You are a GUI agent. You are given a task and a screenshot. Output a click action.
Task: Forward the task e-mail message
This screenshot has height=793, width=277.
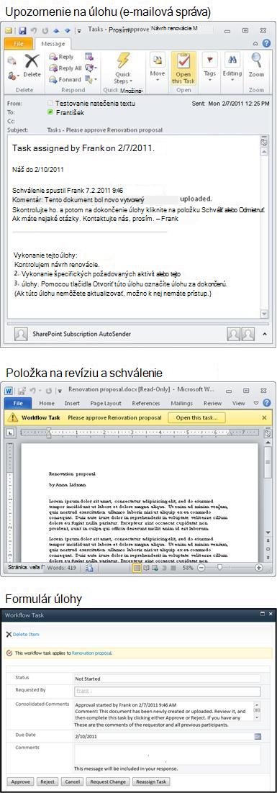(x=65, y=79)
